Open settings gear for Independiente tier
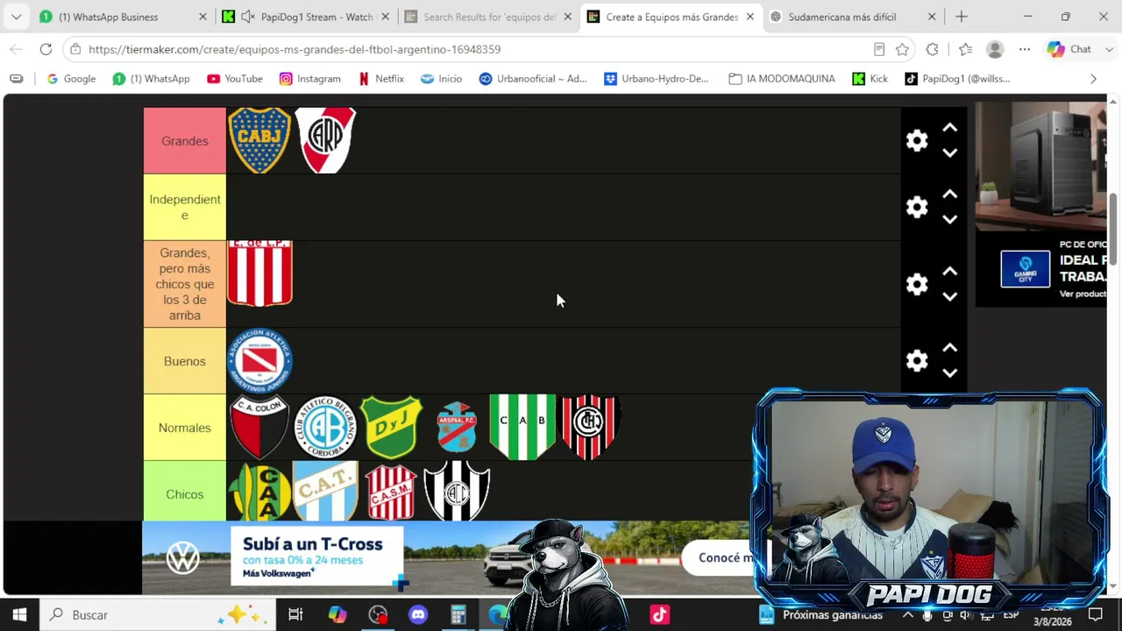The height and width of the screenshot is (631, 1122). pos(917,207)
